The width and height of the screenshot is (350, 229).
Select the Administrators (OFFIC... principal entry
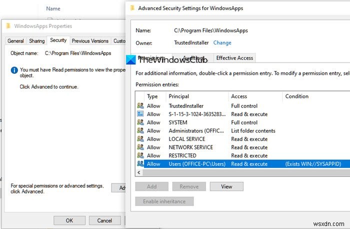pyautogui.click(x=196, y=130)
